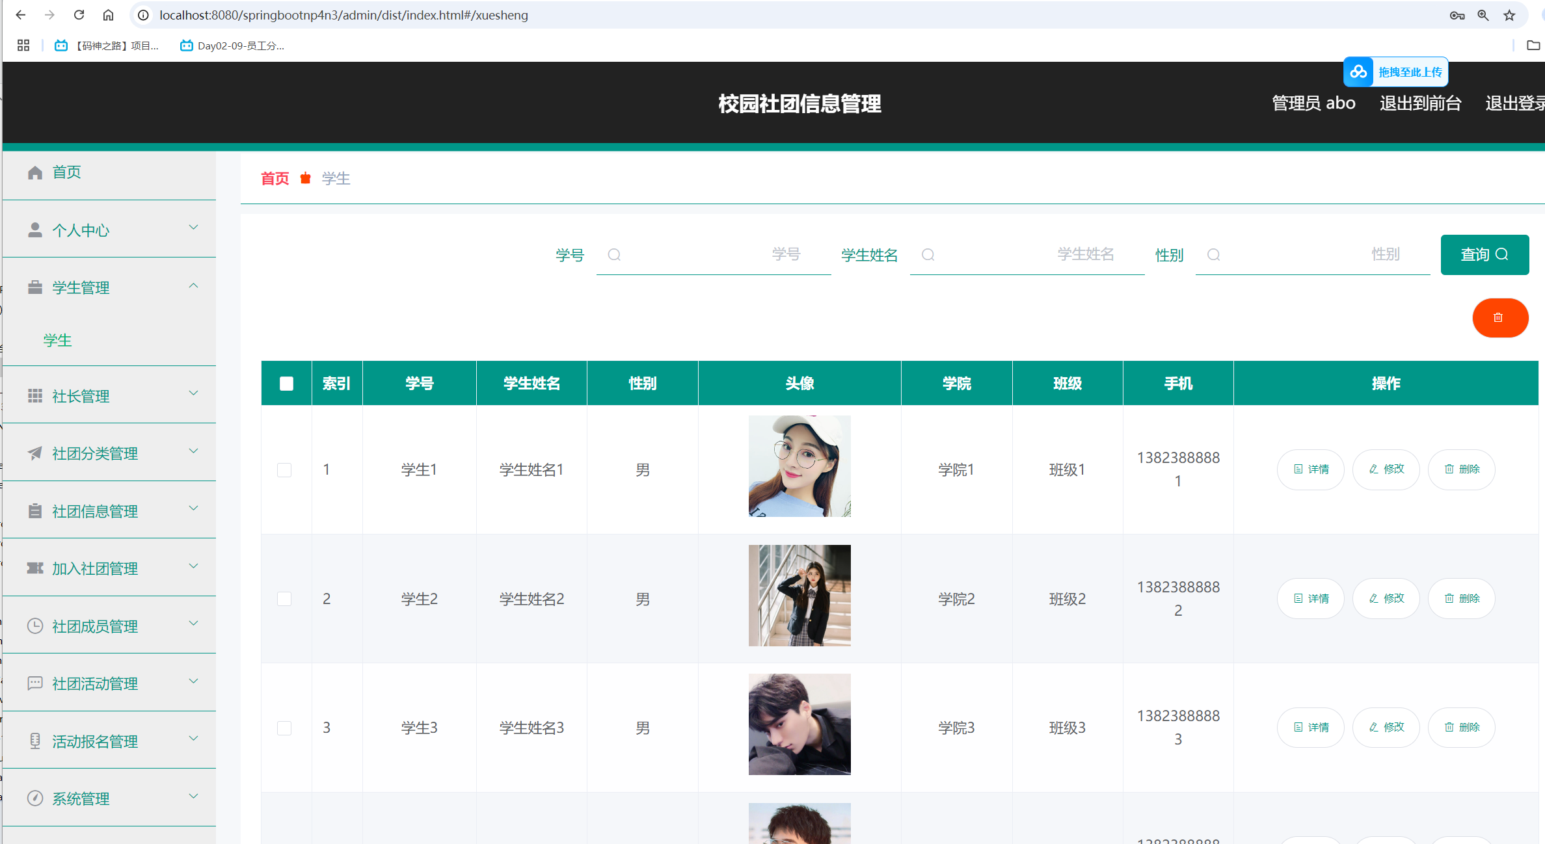Click the browser reload icon
The height and width of the screenshot is (844, 1545).
(x=79, y=15)
